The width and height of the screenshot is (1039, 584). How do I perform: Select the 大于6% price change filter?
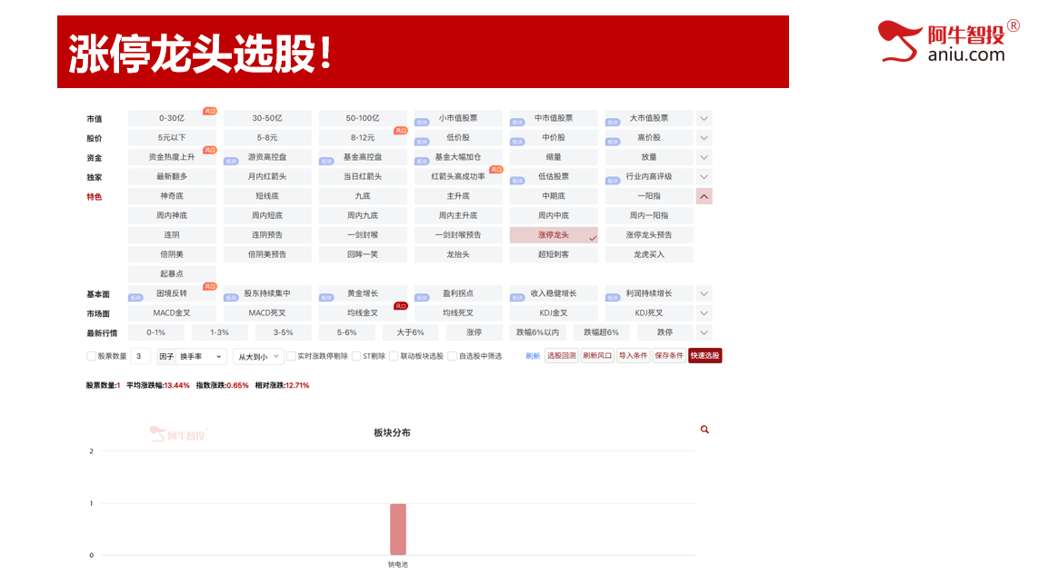[410, 332]
